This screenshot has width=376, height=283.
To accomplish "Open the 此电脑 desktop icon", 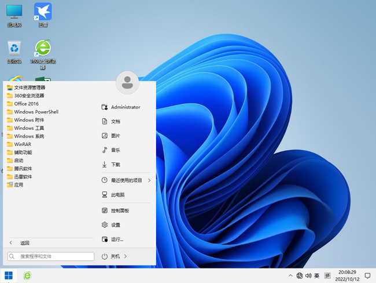I will click(x=14, y=15).
